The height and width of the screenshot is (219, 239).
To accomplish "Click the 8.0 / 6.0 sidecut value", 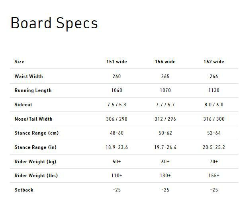I will (x=214, y=105).
